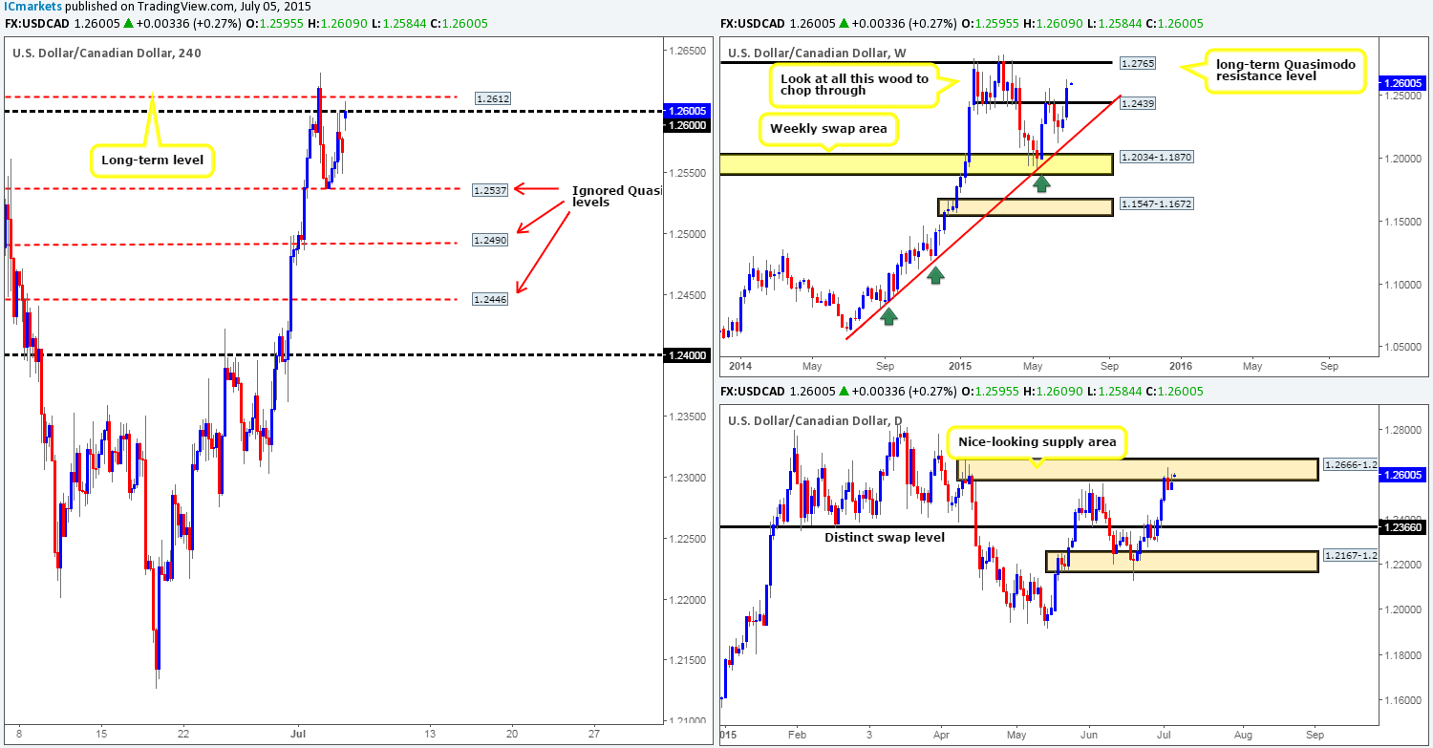Image resolution: width=1433 pixels, height=748 pixels.
Task: Click the Ignored Quasimodo levels annotation text
Action: (x=617, y=196)
